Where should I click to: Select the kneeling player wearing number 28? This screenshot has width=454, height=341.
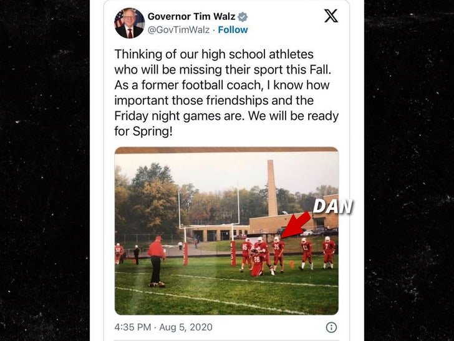point(258,262)
